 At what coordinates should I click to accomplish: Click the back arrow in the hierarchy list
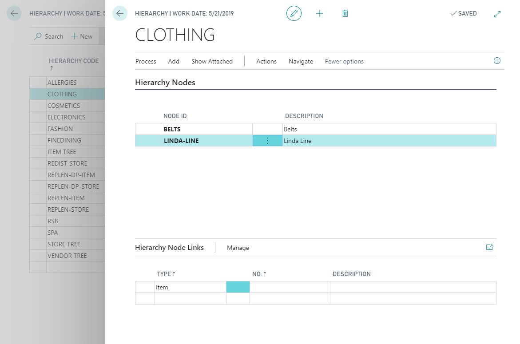pyautogui.click(x=14, y=13)
